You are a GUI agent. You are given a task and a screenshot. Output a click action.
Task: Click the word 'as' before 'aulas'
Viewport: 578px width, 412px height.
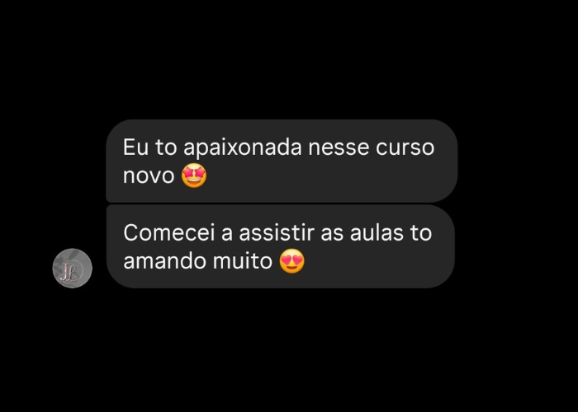tap(332, 234)
